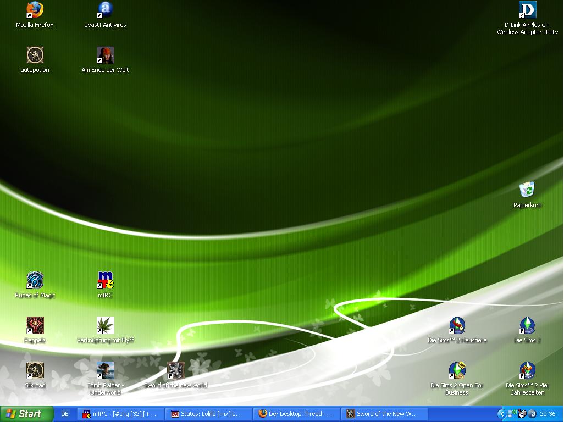Image resolution: width=564 pixels, height=422 pixels.
Task: Select the avast! Antivirus desktop icon
Action: pos(105,10)
